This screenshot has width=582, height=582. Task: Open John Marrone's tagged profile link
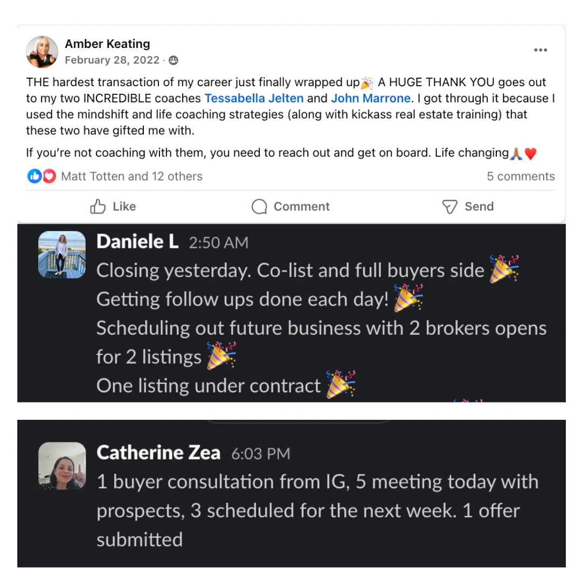(370, 99)
